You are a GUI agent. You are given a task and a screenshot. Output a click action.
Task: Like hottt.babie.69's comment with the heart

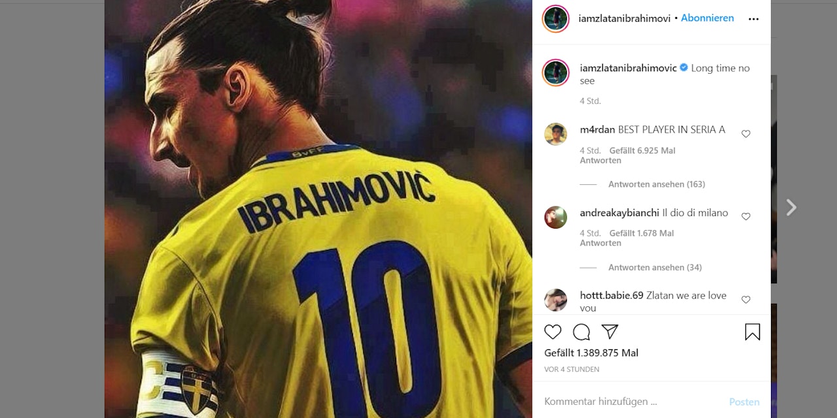pos(745,300)
